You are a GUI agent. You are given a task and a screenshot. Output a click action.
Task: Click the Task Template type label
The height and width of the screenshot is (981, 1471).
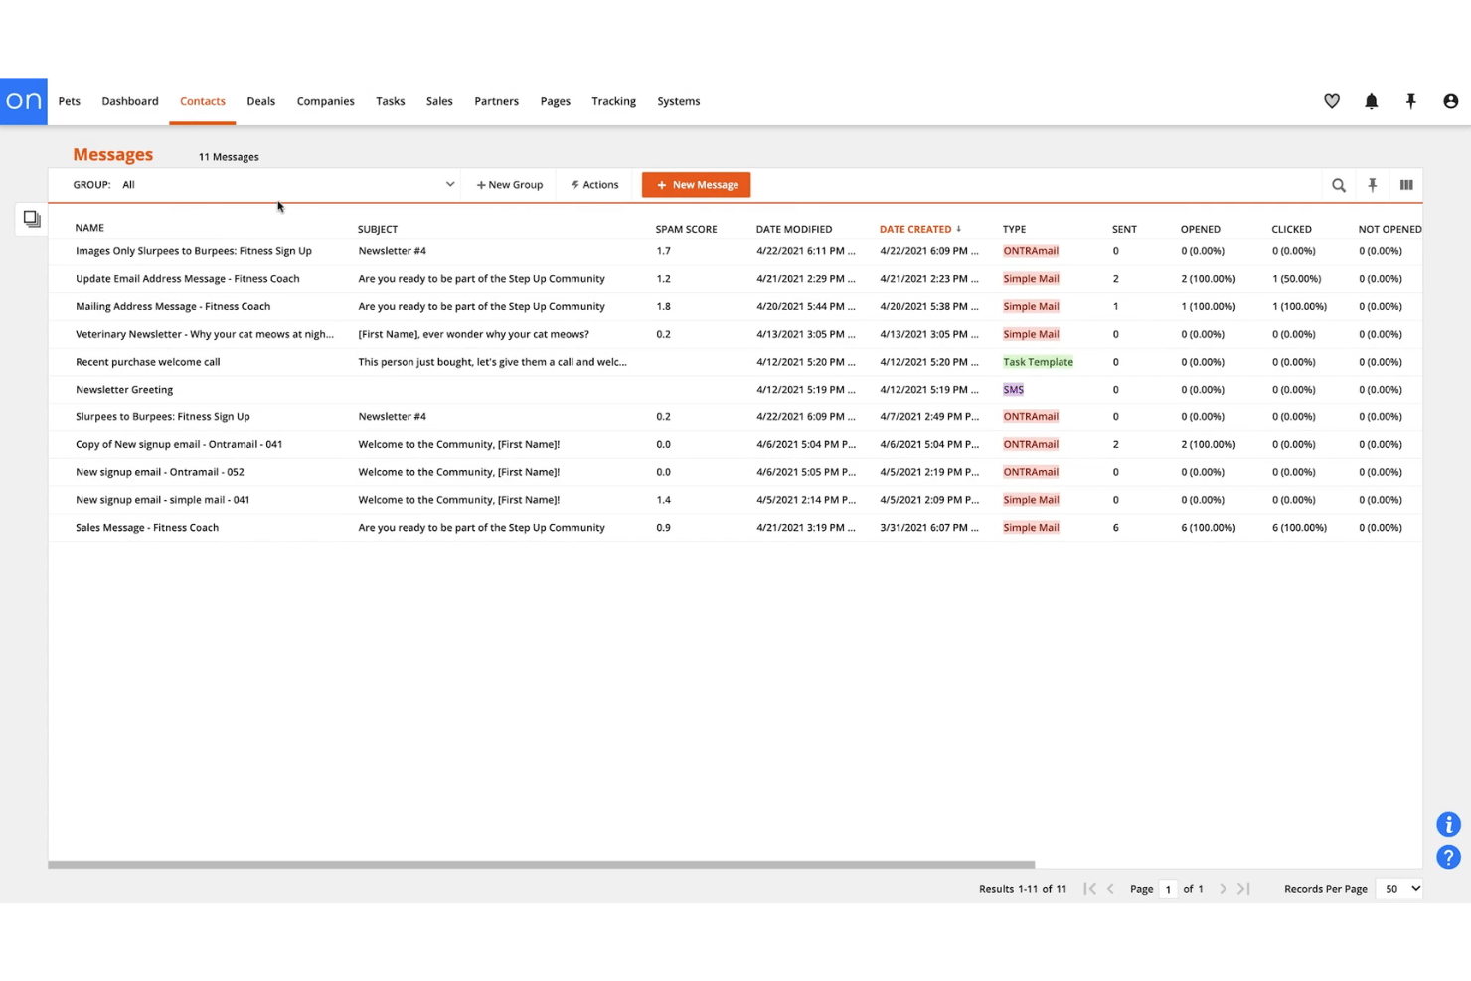(x=1038, y=362)
